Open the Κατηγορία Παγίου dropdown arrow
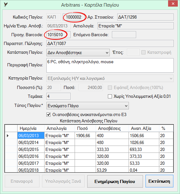Screen dimensions: 180x194 pos(171,78)
